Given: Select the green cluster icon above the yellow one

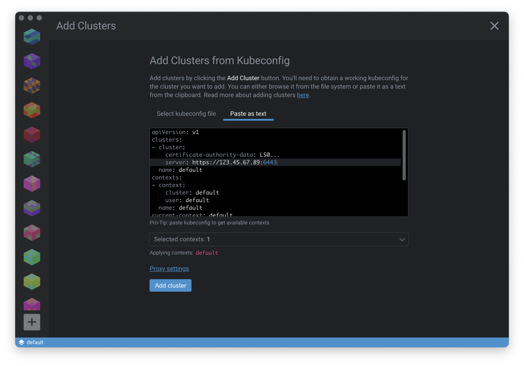Looking at the screenshot, I should pyautogui.click(x=32, y=257).
